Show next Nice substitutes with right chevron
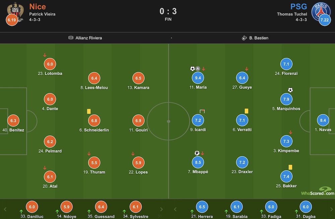Image resolution: width=335 pixels, height=219 pixels. coord(161,209)
